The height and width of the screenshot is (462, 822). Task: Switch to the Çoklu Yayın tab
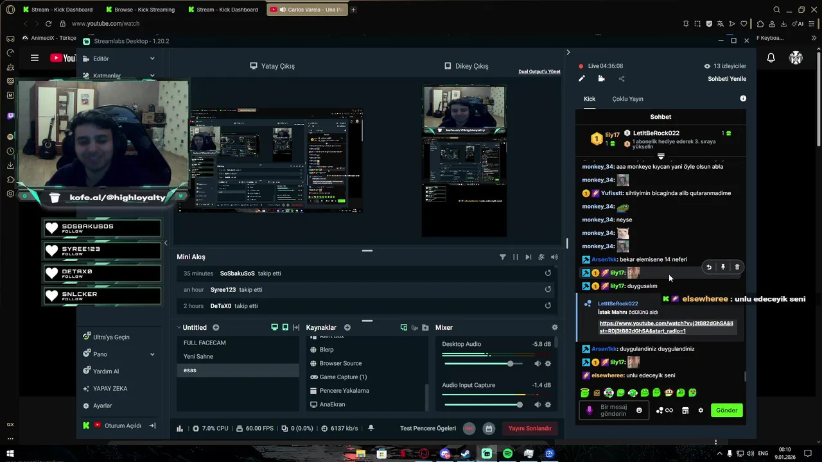627,99
